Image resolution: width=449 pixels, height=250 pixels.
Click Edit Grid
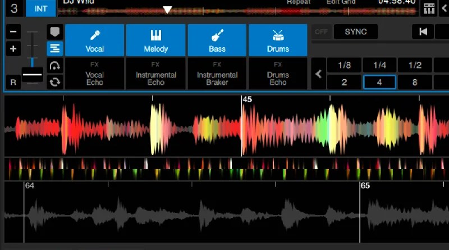pyautogui.click(x=341, y=2)
